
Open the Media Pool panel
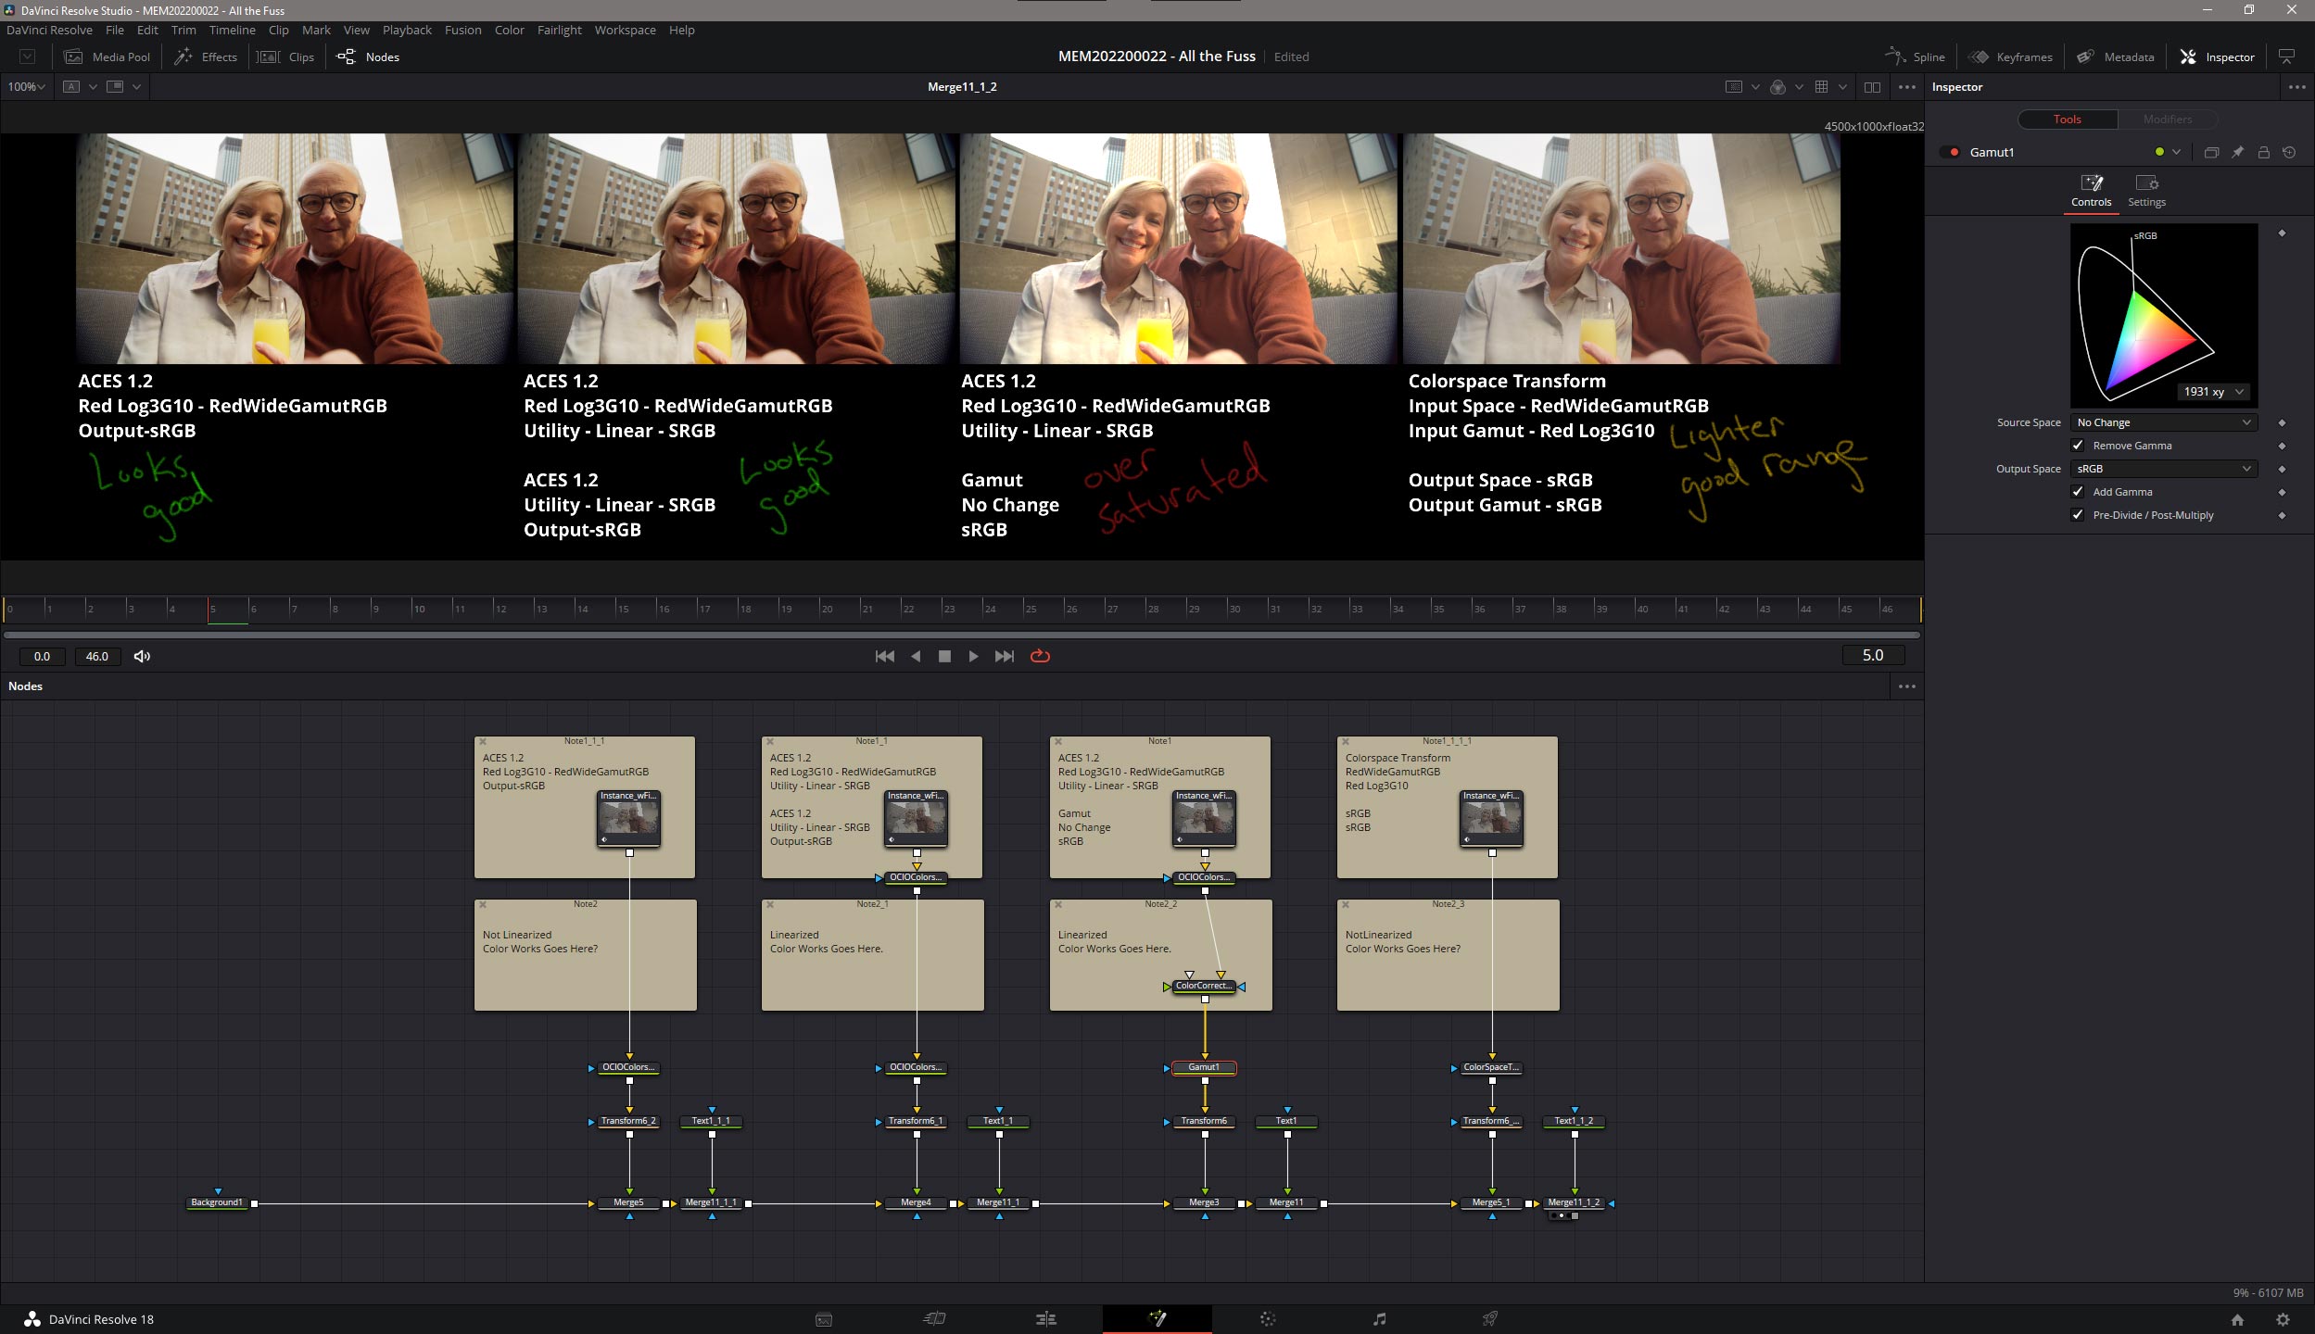click(x=107, y=57)
